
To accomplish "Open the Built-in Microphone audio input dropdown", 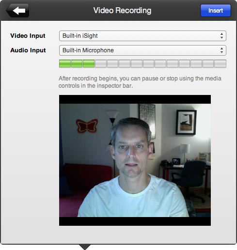I will click(142, 50).
